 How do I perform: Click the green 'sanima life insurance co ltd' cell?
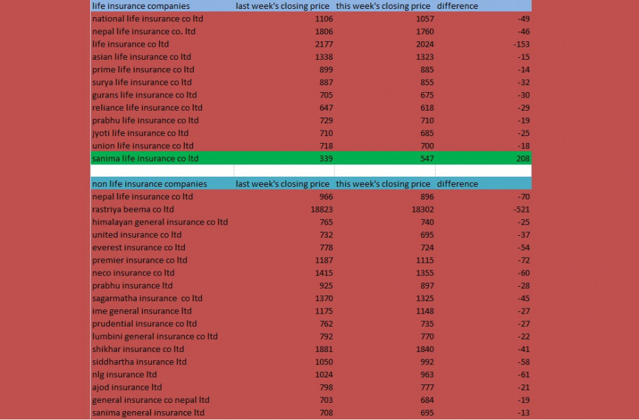pos(161,158)
